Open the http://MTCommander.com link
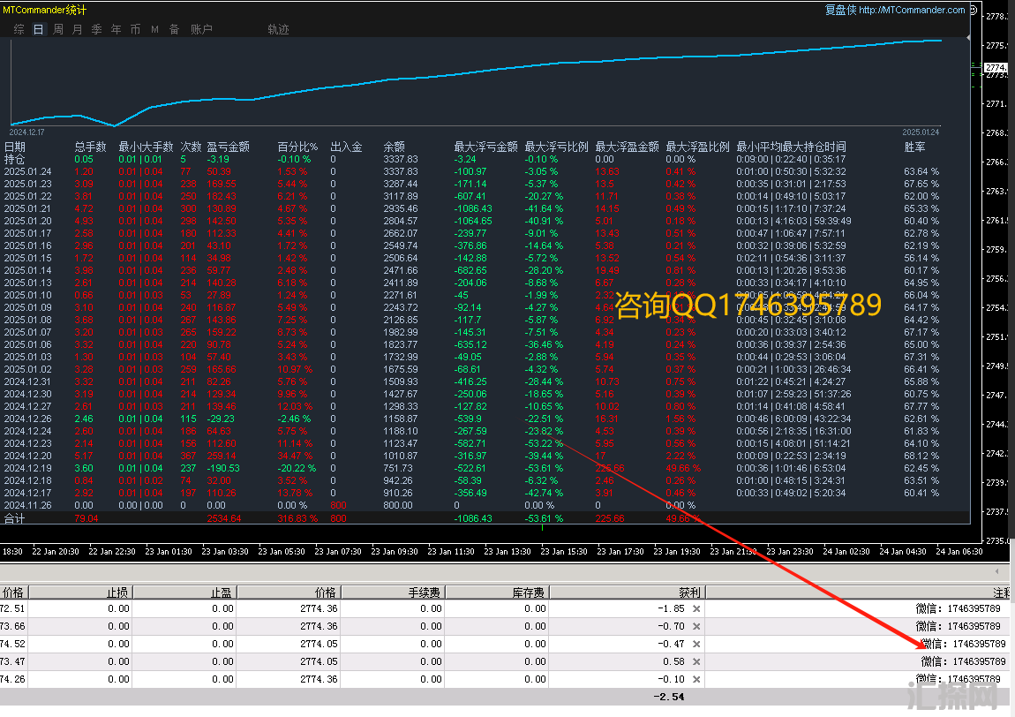 coord(912,10)
